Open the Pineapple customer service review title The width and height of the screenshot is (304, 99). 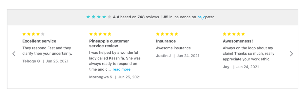tap(109, 43)
